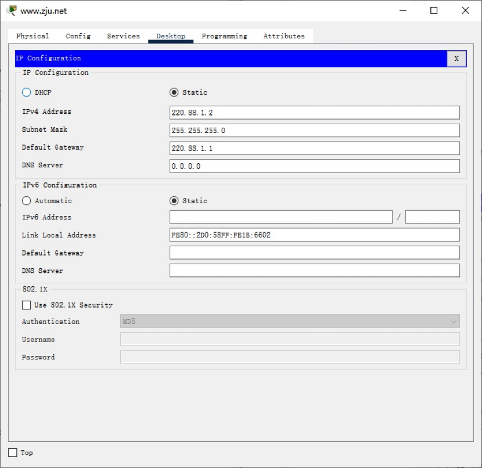Click the IPv4 DNS Server field
The image size is (482, 468).
(314, 167)
